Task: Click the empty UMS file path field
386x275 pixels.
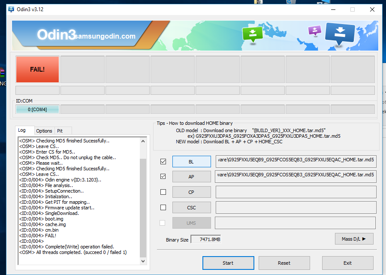Action: (x=296, y=223)
